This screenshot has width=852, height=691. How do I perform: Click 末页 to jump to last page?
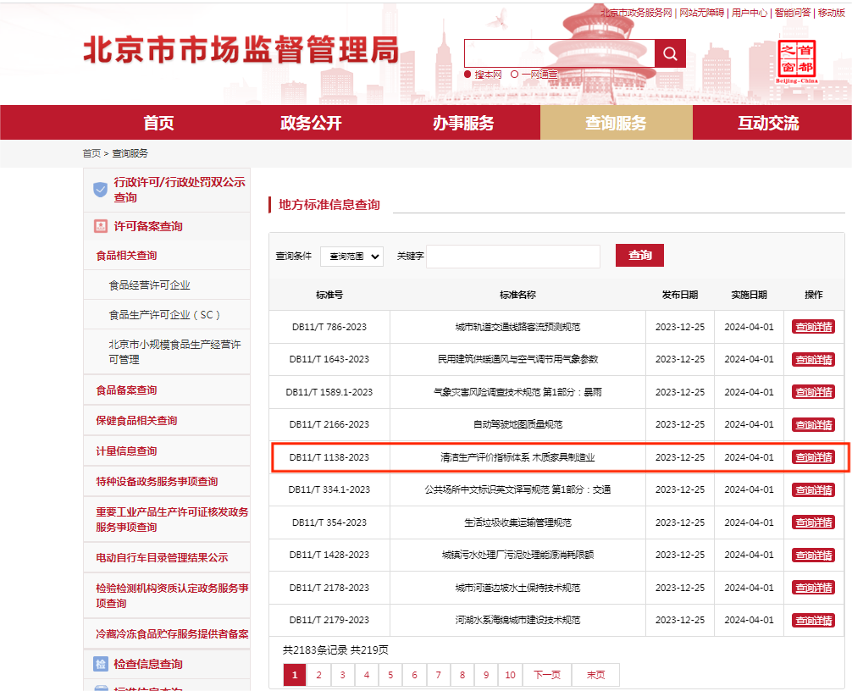coord(595,675)
